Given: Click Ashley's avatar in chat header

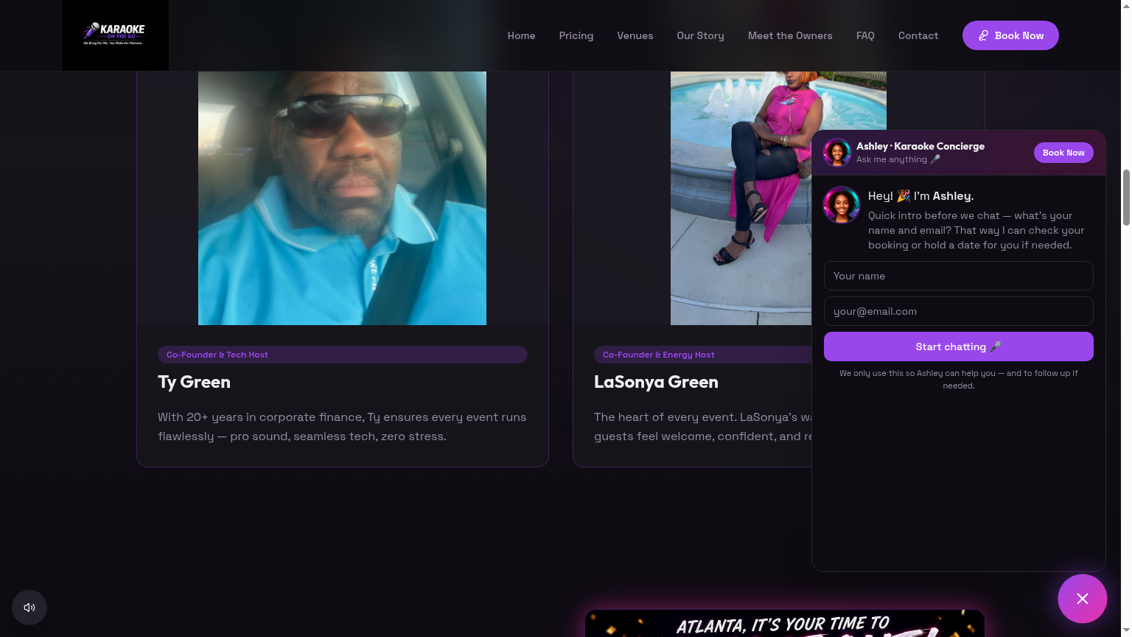Looking at the screenshot, I should click(836, 153).
